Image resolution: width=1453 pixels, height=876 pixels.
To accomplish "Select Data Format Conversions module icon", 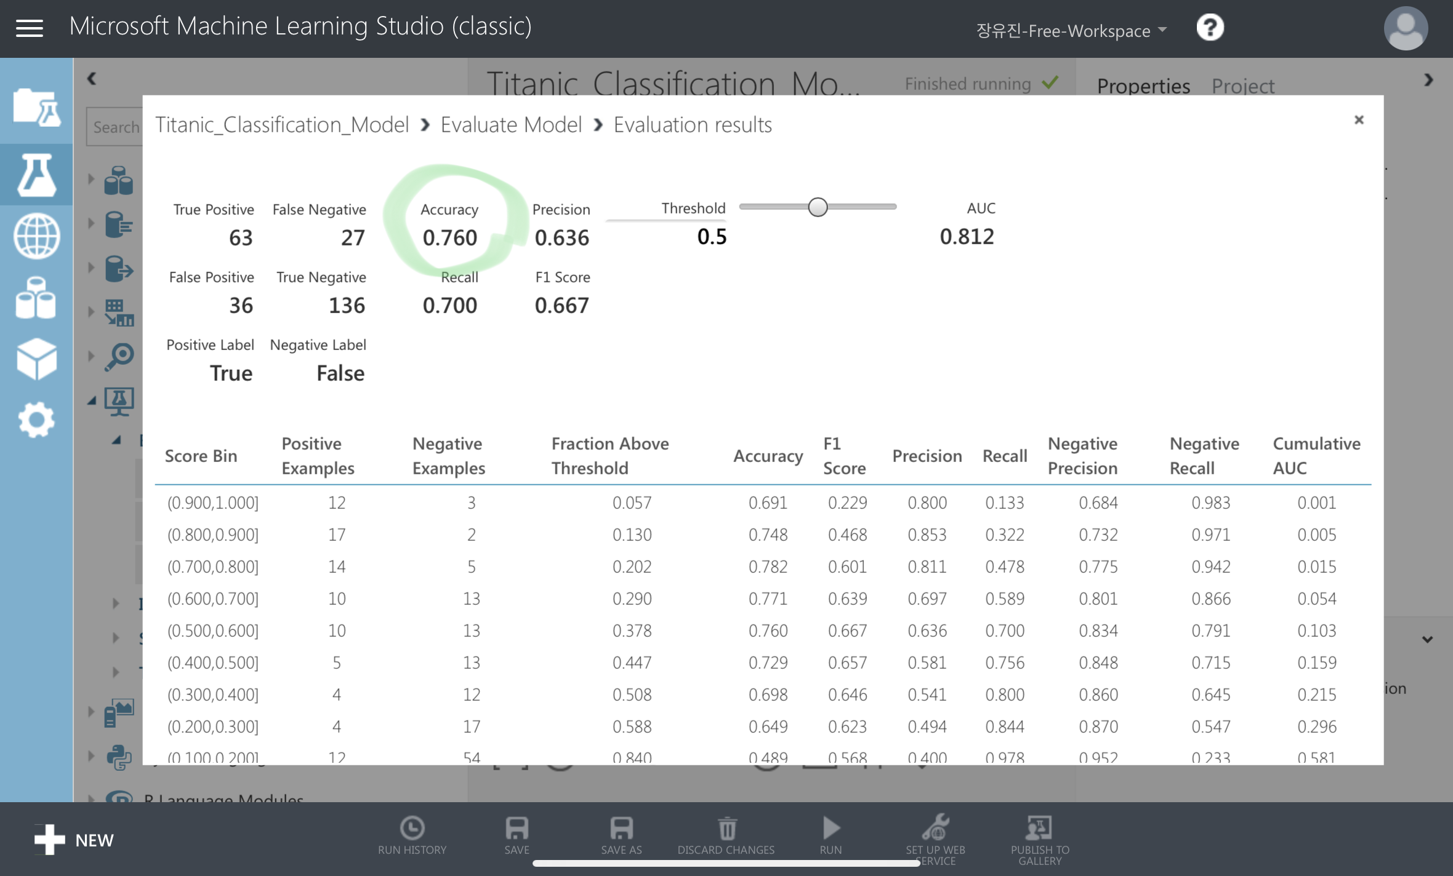I will pyautogui.click(x=118, y=224).
